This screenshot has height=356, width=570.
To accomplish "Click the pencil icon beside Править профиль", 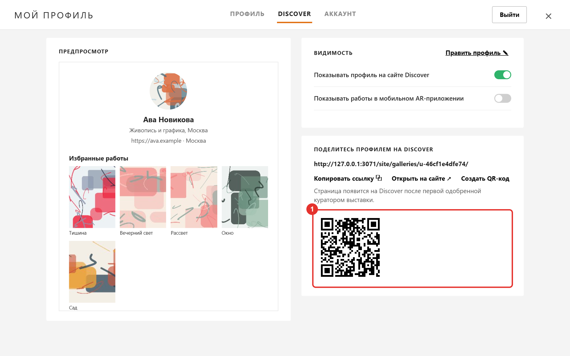I will pyautogui.click(x=506, y=53).
